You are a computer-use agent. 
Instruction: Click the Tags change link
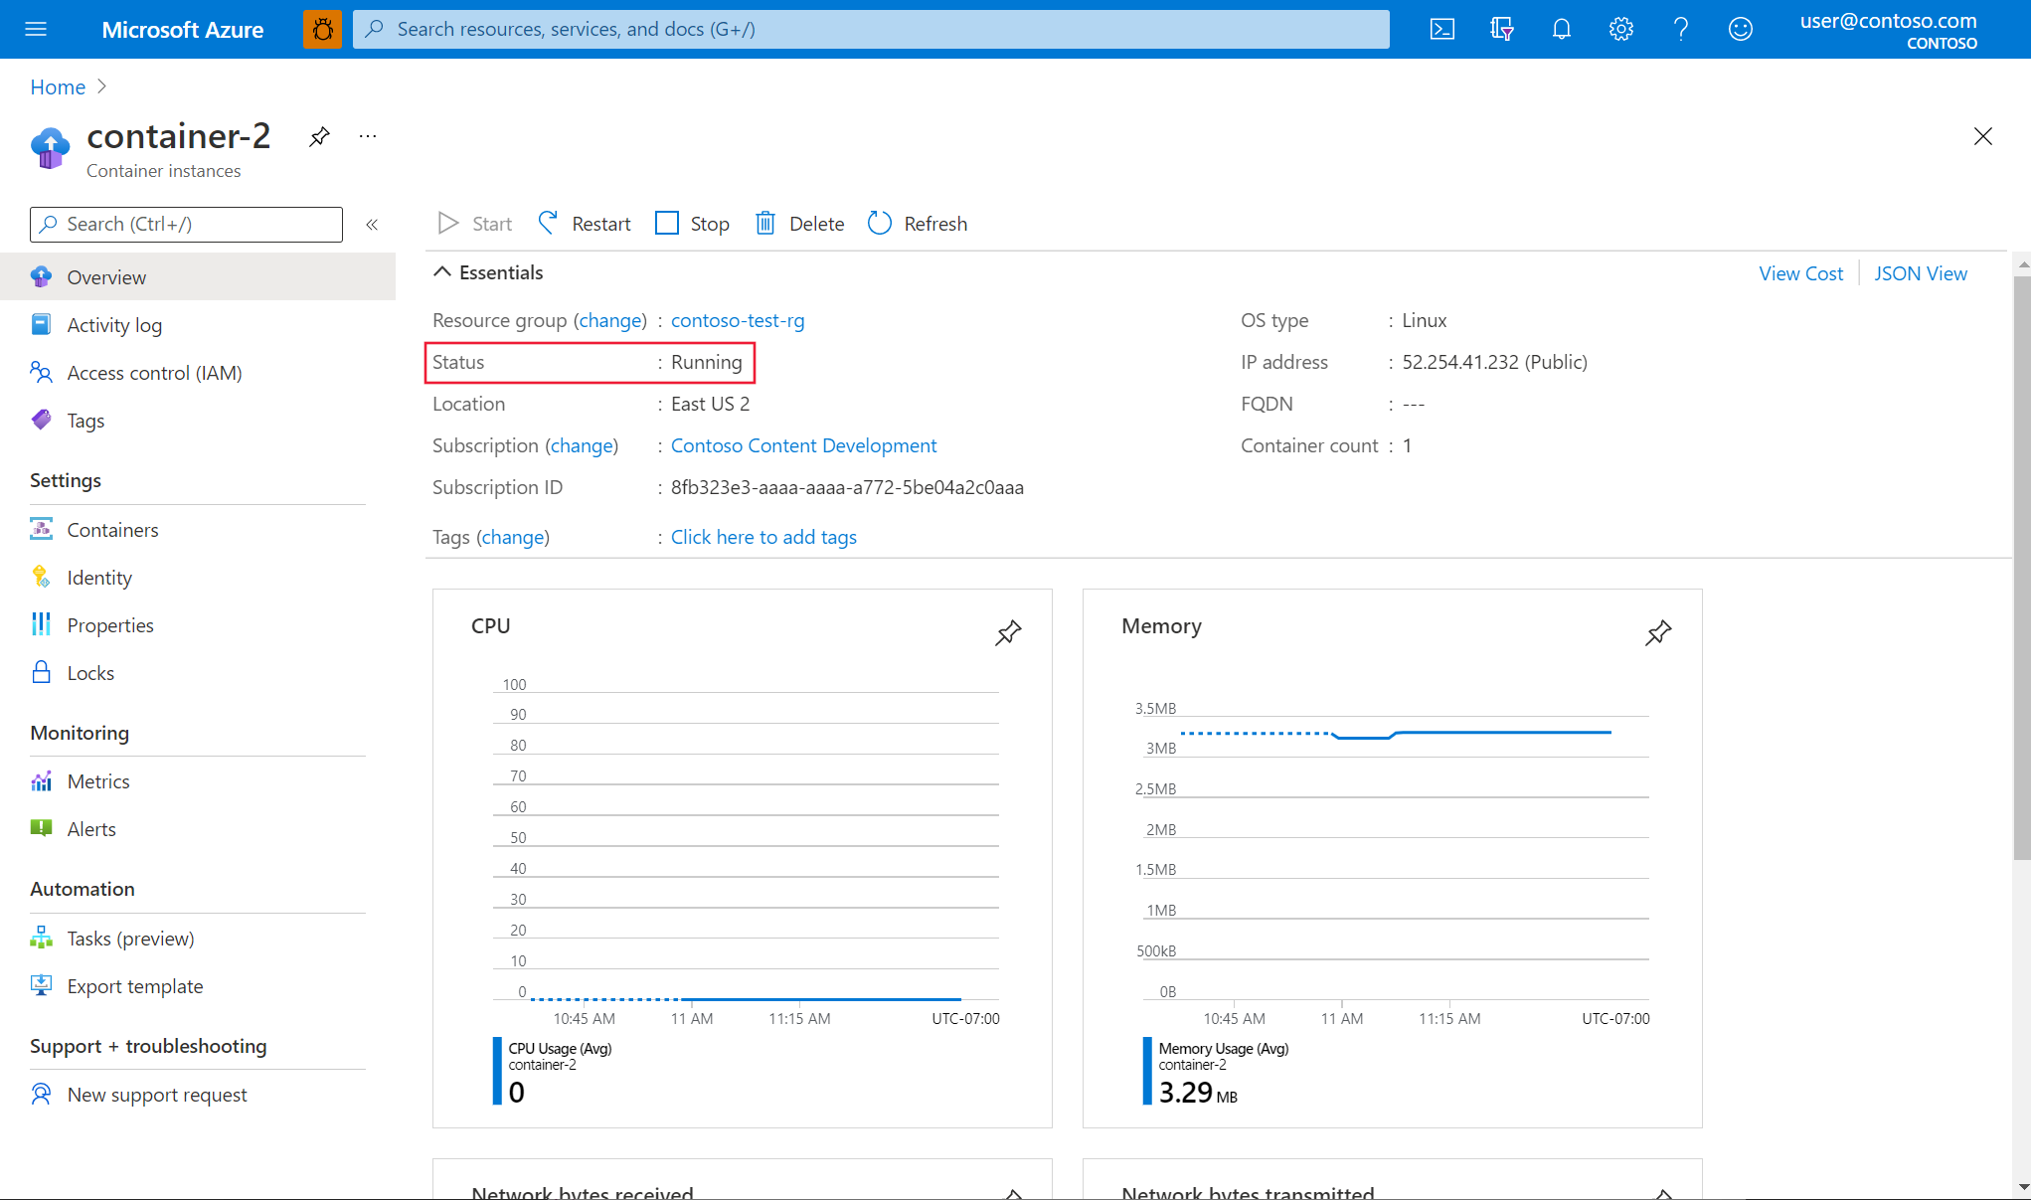510,536
